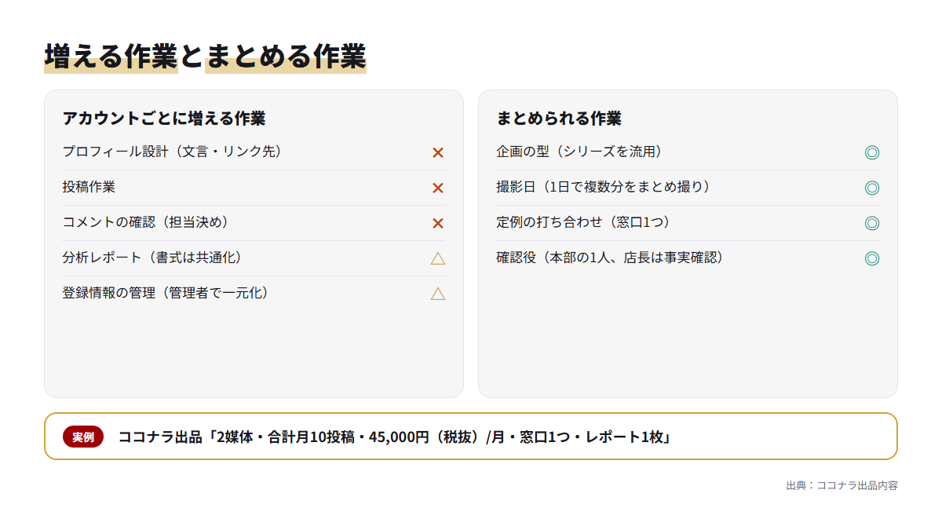Click the triangle mark beside 登録情報の管理
The height and width of the screenshot is (530, 942).
[x=438, y=294]
